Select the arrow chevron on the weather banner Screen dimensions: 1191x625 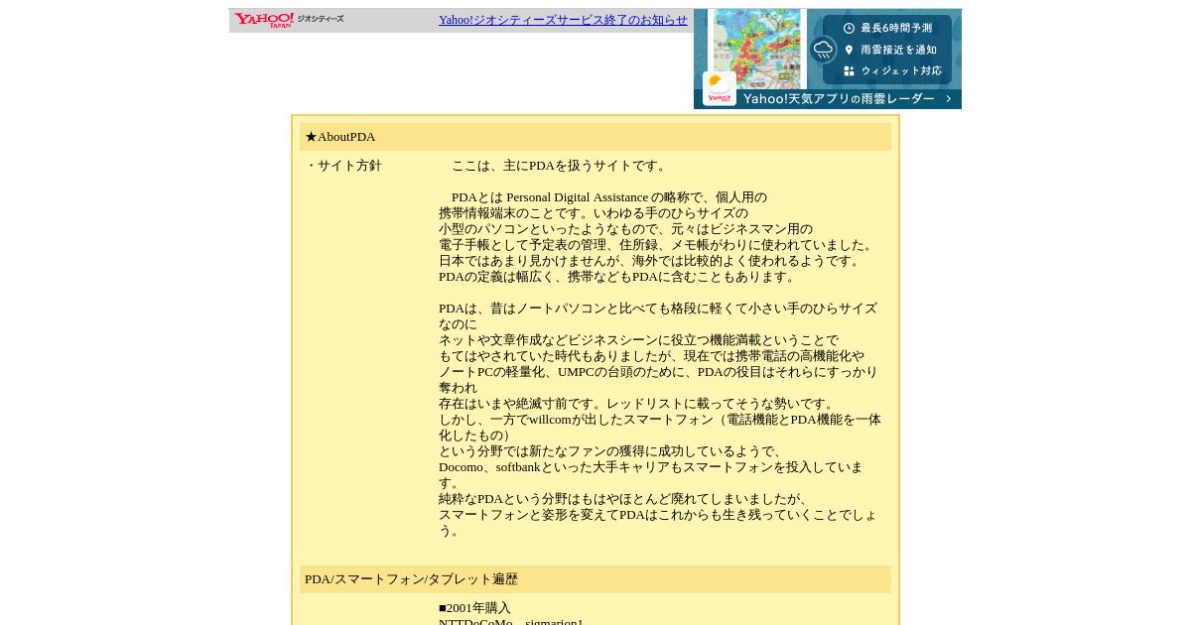[x=948, y=99]
